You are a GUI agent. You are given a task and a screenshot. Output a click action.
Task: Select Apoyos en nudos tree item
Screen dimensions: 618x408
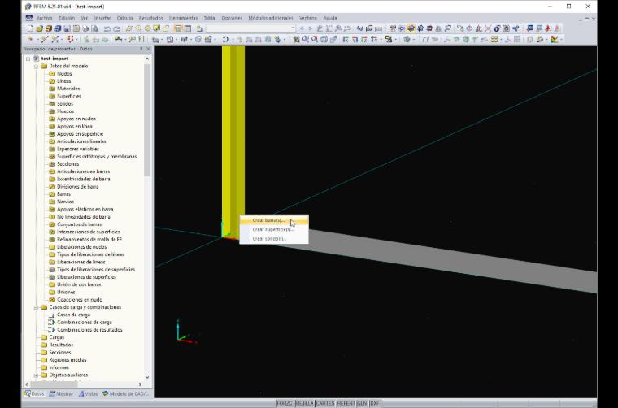click(x=76, y=119)
